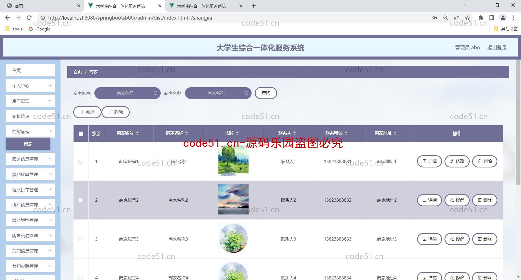Click the browser forward arrow
This screenshot has width=521, height=280.
click(x=18, y=18)
